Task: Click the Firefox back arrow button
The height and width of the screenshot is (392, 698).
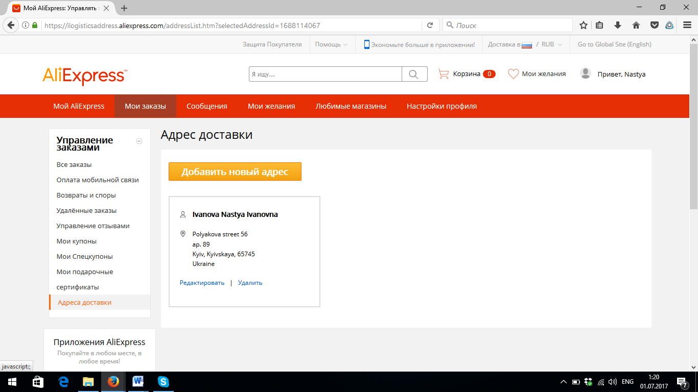Action: 11,25
